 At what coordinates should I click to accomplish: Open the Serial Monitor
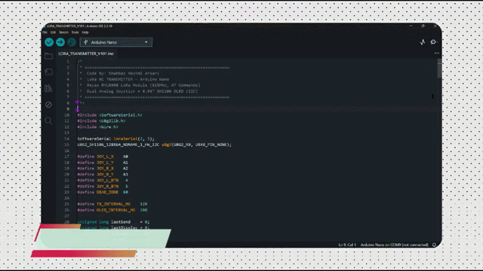click(433, 42)
